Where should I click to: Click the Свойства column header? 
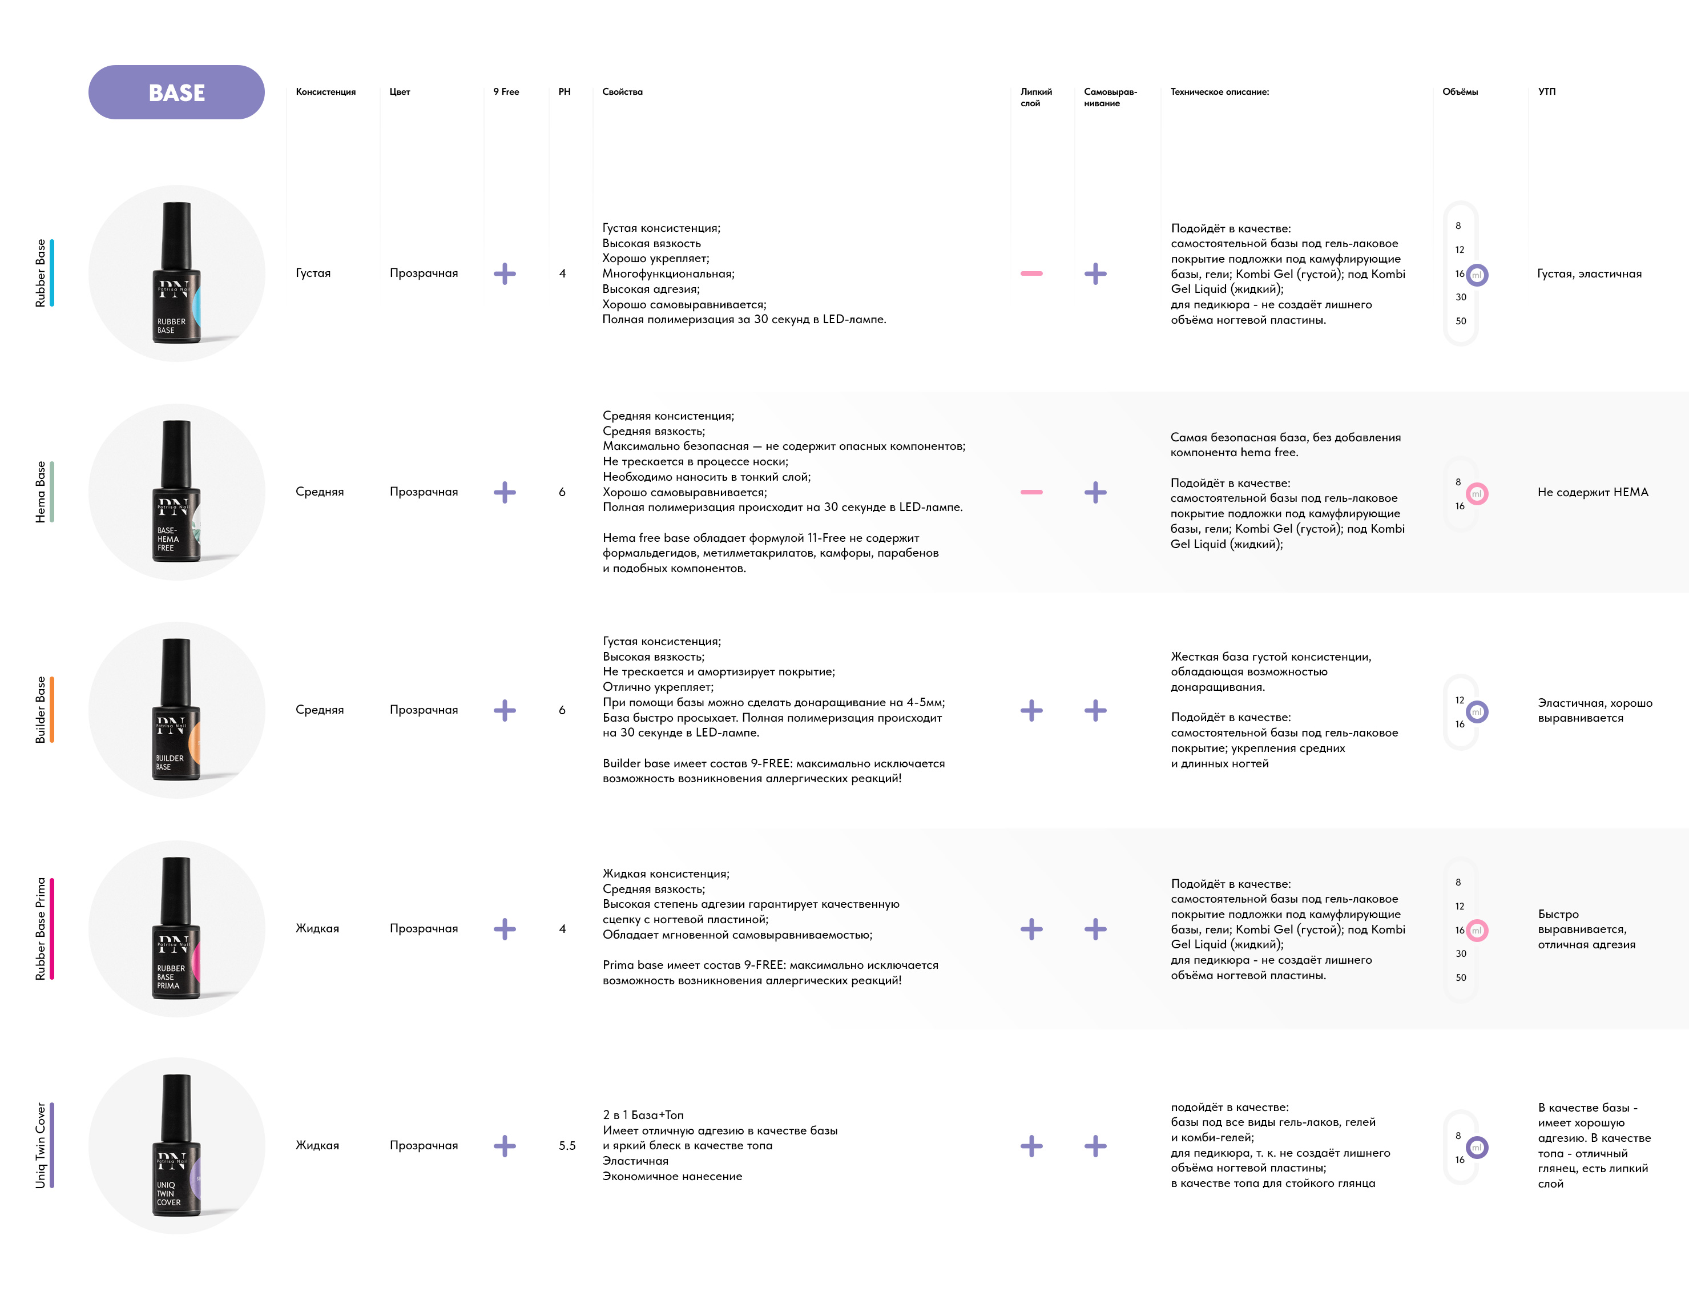click(622, 92)
